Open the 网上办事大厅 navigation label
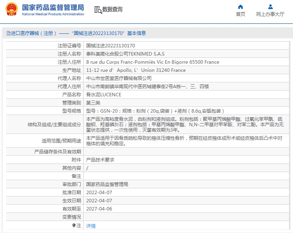Image resolution: width=293 pixels, height=233 pixels. pyautogui.click(x=270, y=14)
